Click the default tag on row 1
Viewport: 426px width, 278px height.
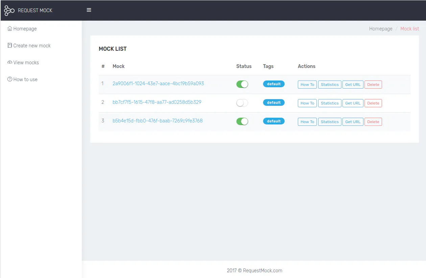pos(274,84)
